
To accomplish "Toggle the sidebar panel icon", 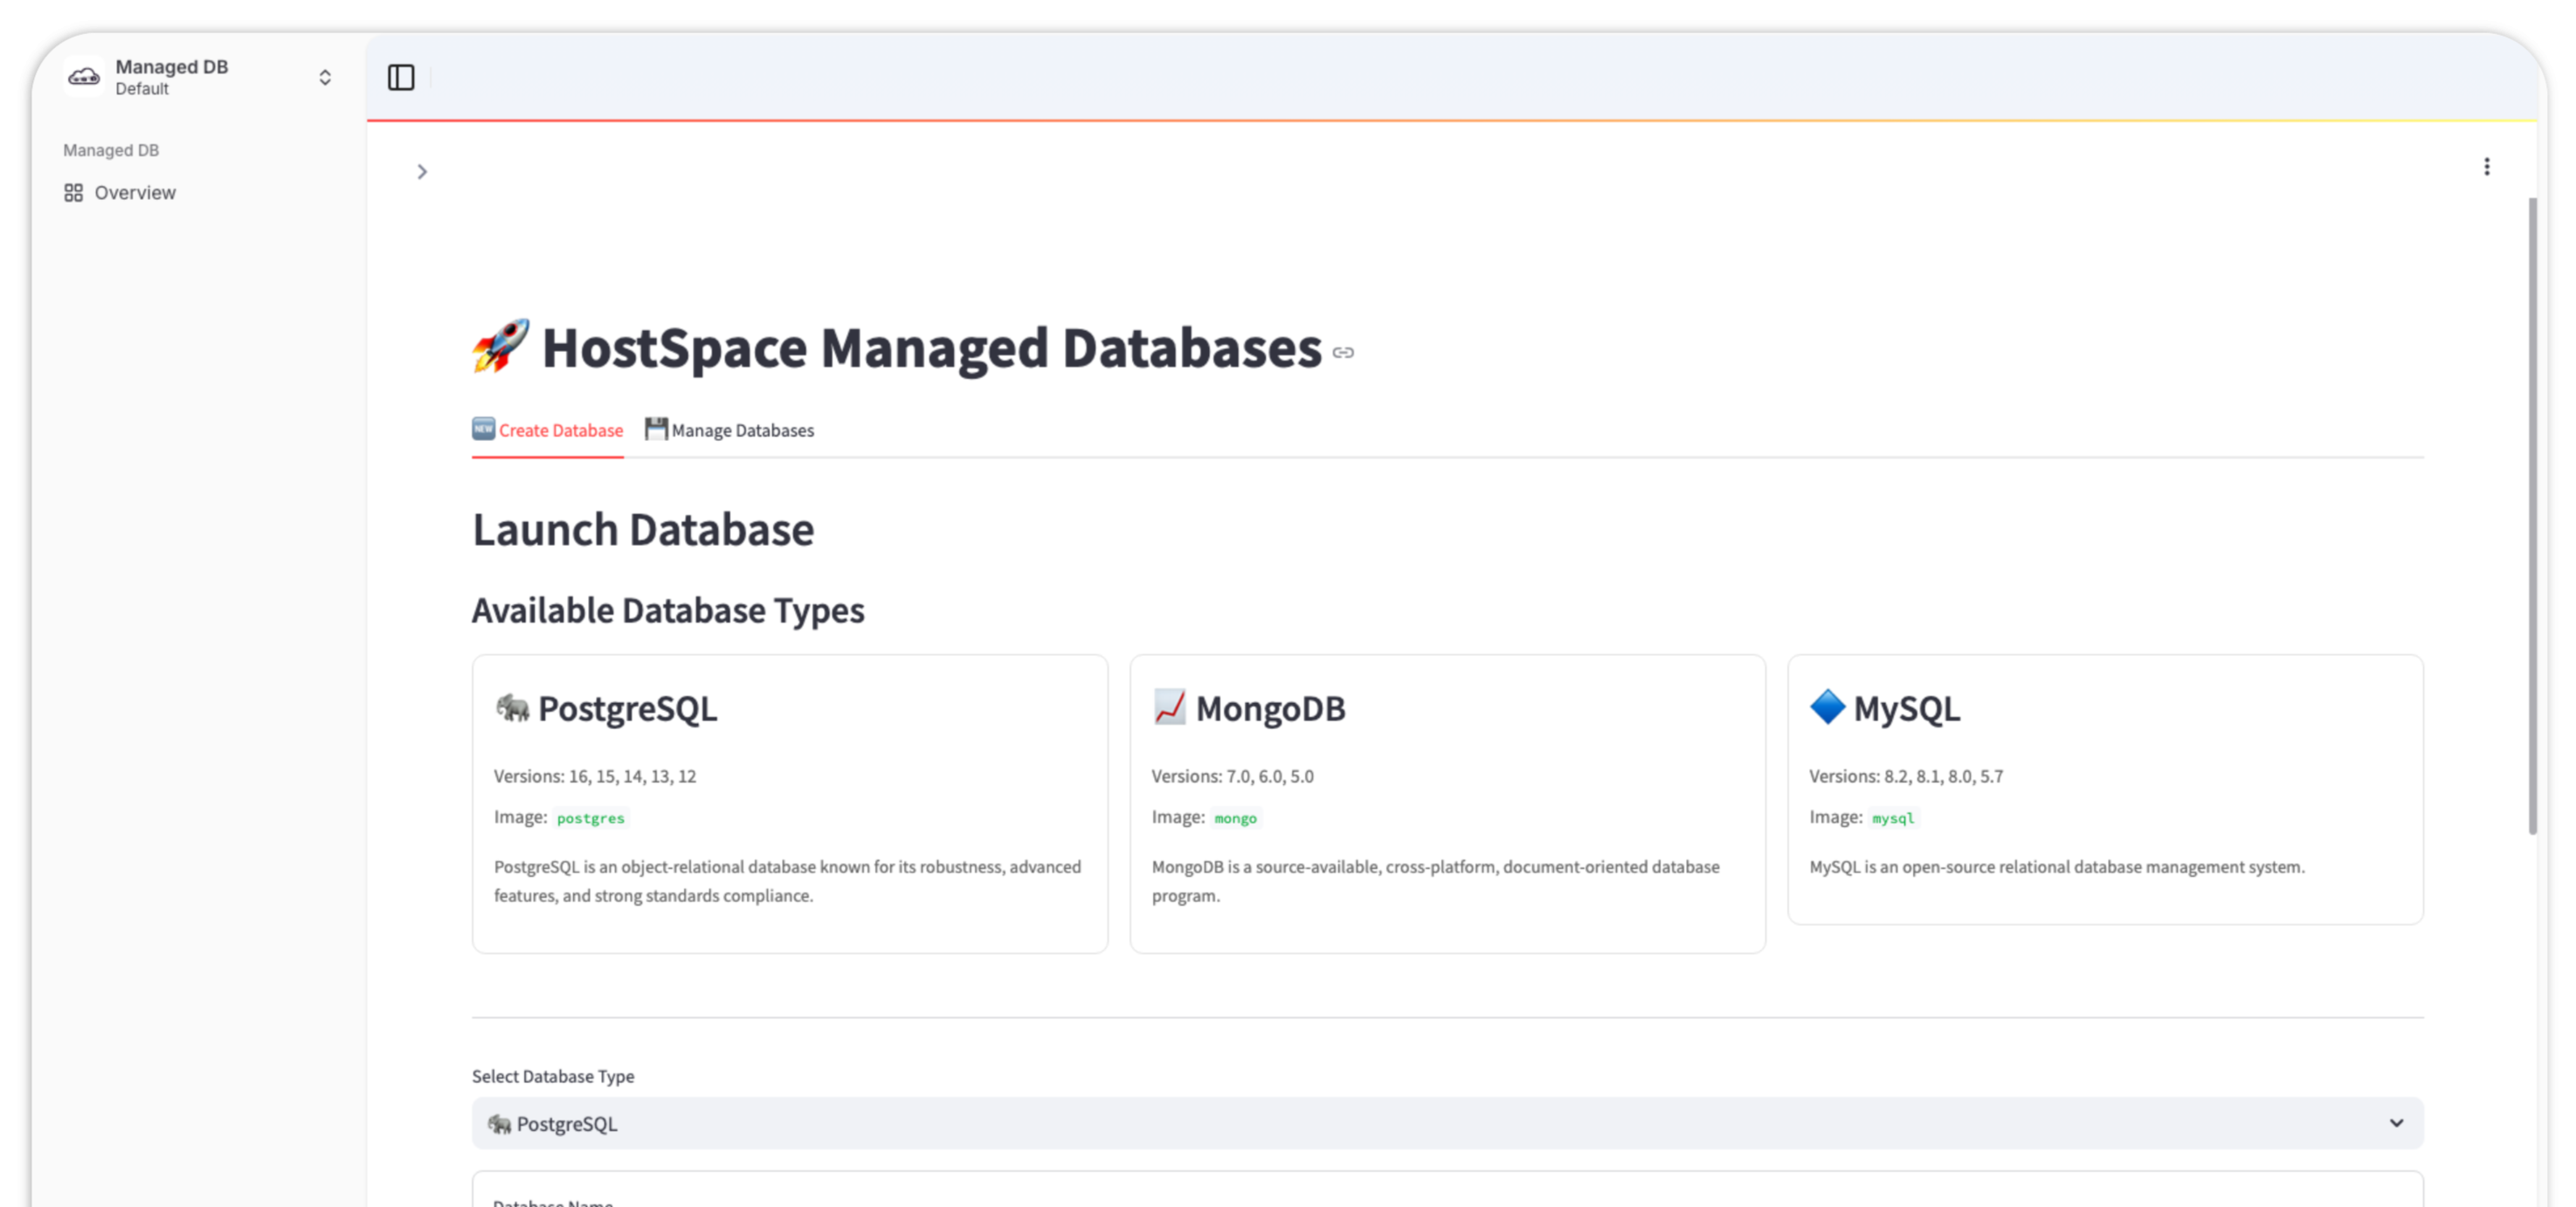I will click(401, 77).
